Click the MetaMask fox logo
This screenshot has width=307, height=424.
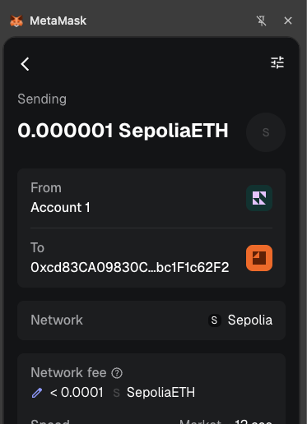[16, 21]
